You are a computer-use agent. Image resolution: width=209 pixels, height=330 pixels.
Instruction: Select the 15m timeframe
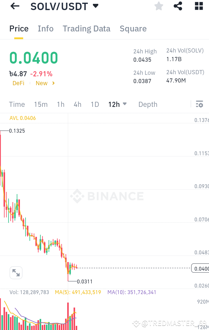(x=41, y=104)
